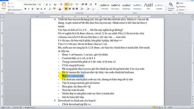
Task: Click the Numbering list icon
Action: point(72,5)
